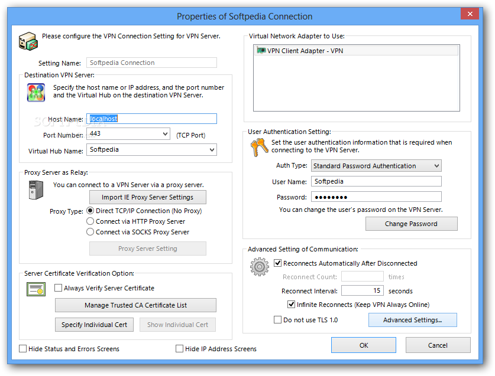495x376 pixels.
Task: Click the VPN server icon beside the configuration prompt
Action: pos(28,41)
